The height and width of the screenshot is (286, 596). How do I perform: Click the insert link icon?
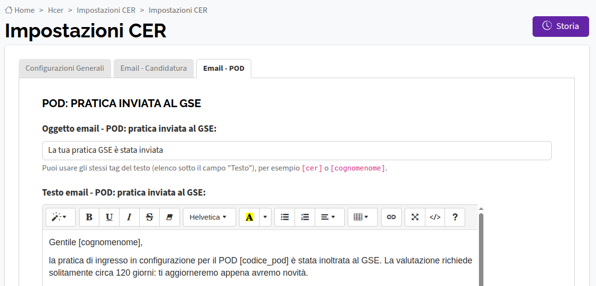391,217
